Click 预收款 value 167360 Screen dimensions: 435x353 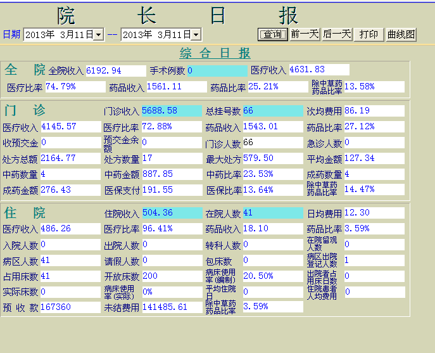tap(71, 307)
